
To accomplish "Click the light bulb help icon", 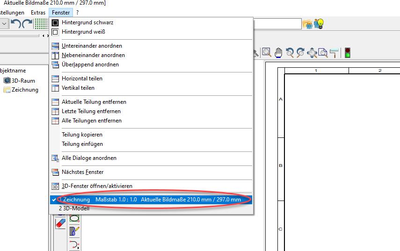I will coord(319,24).
